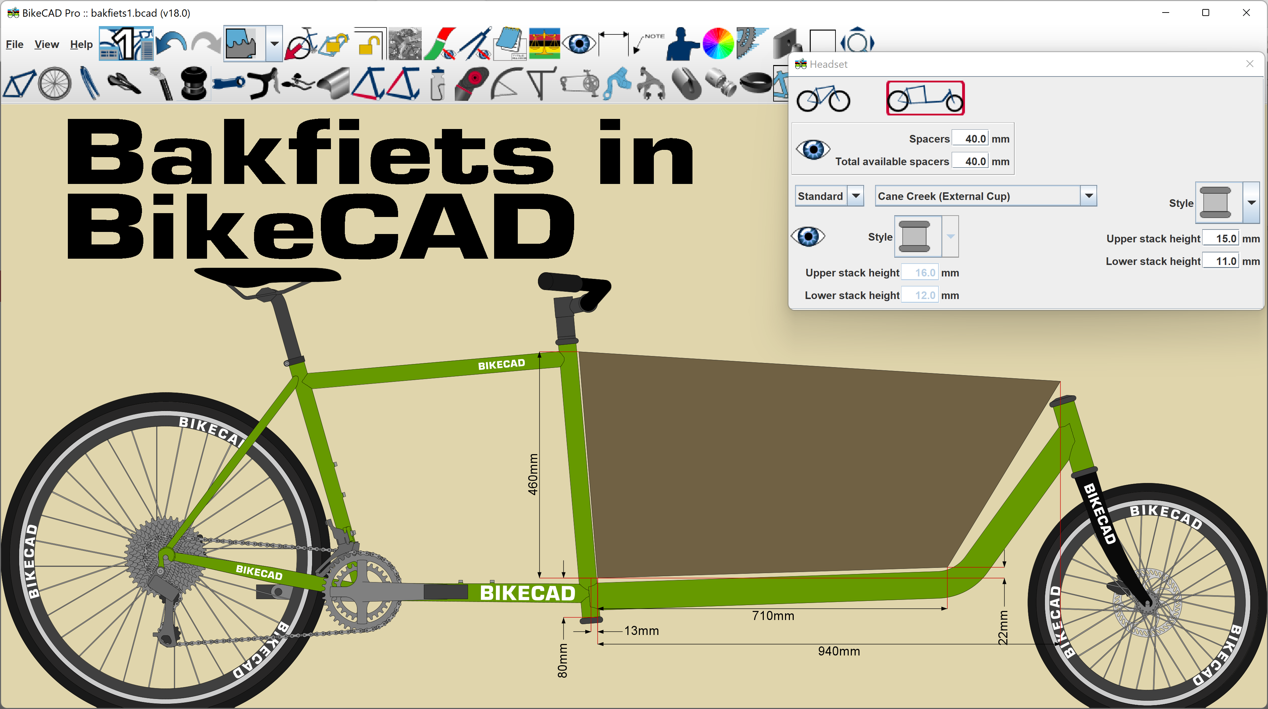Edit the 11.0 lower stack height field

(1220, 261)
